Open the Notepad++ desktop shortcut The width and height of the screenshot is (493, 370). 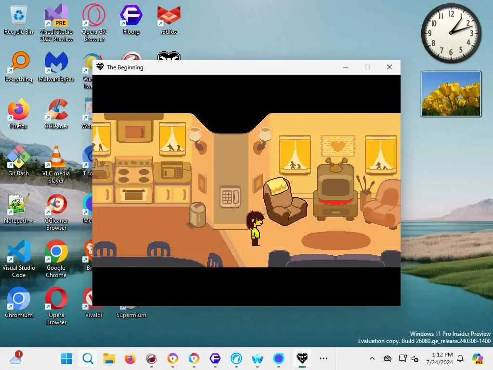click(19, 209)
